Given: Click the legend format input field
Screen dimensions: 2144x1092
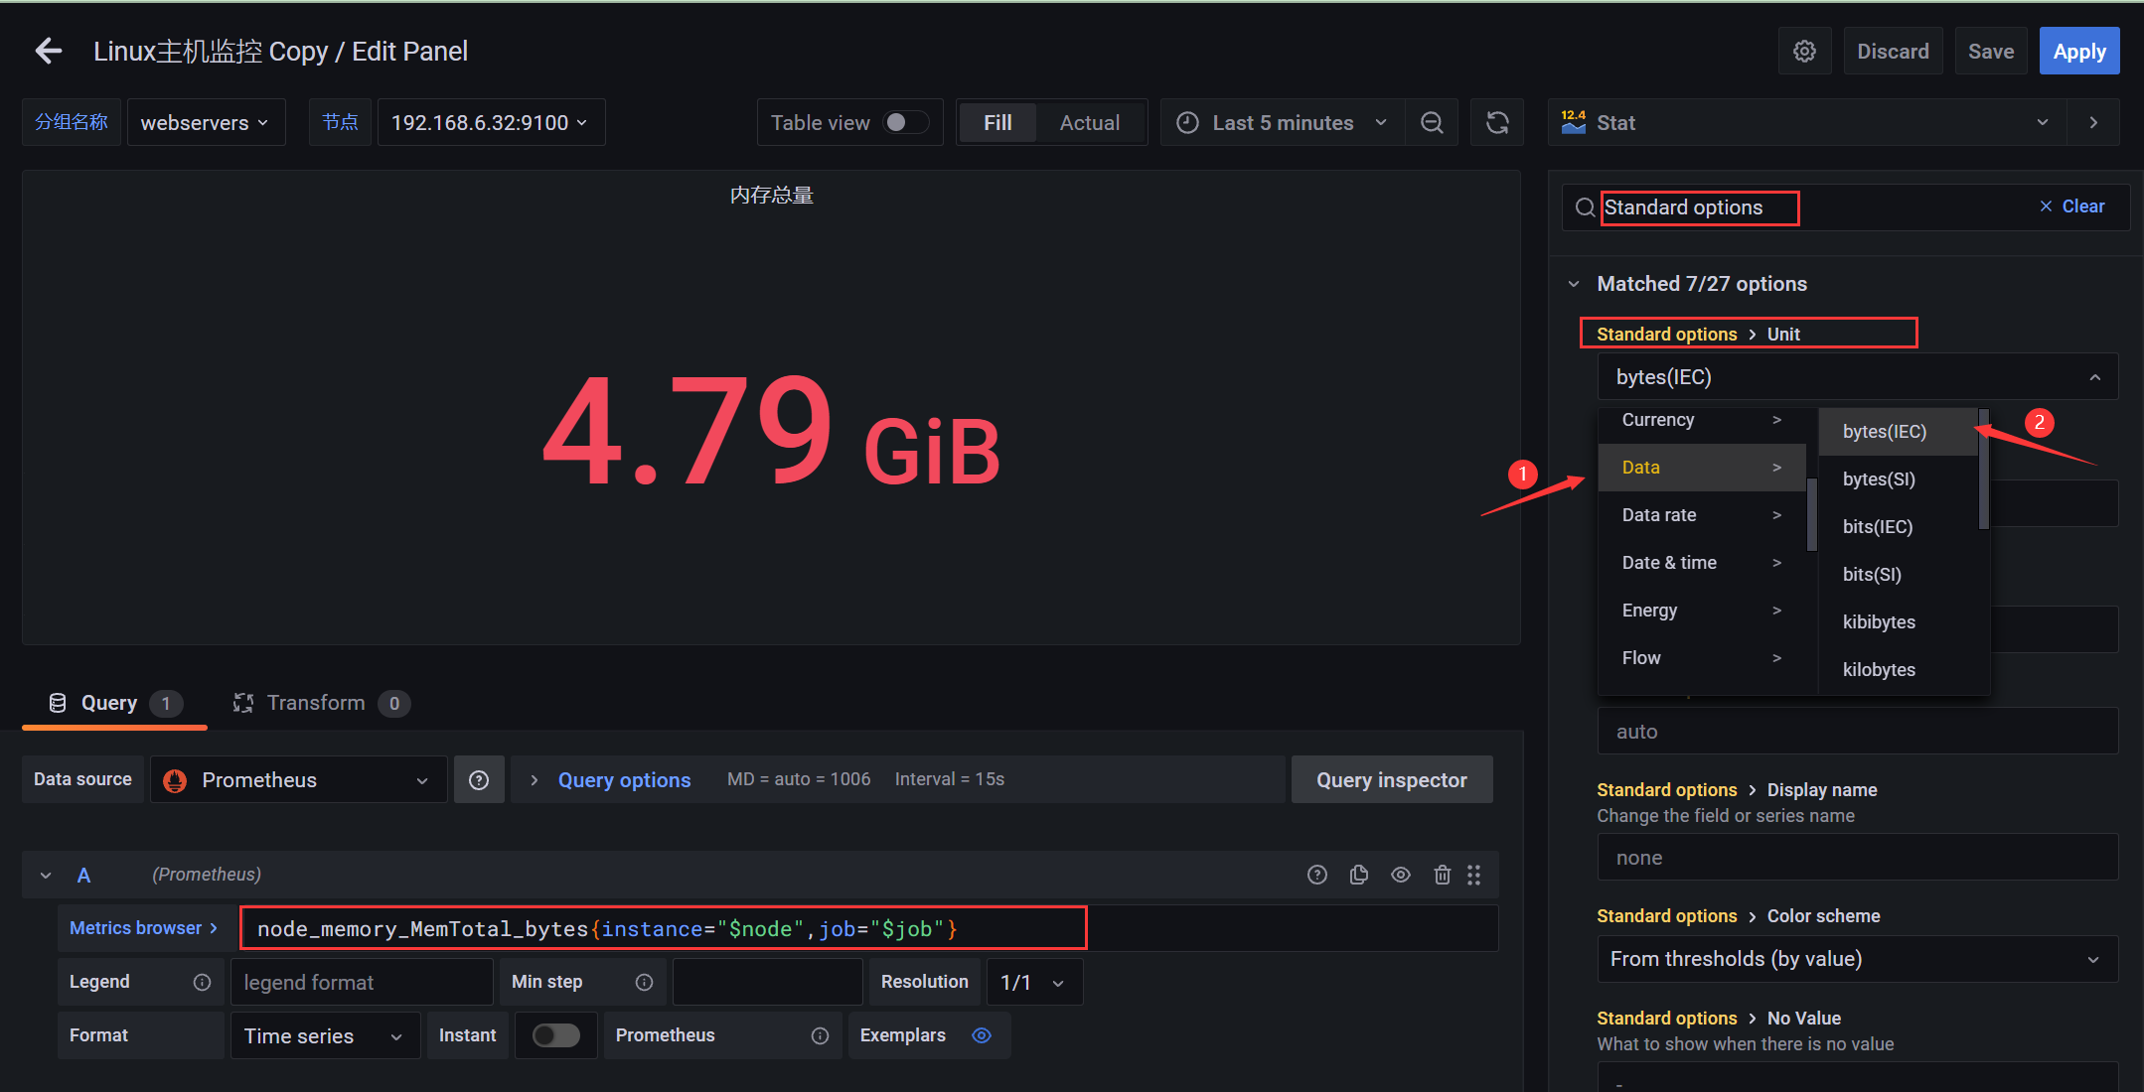Looking at the screenshot, I should 363,982.
